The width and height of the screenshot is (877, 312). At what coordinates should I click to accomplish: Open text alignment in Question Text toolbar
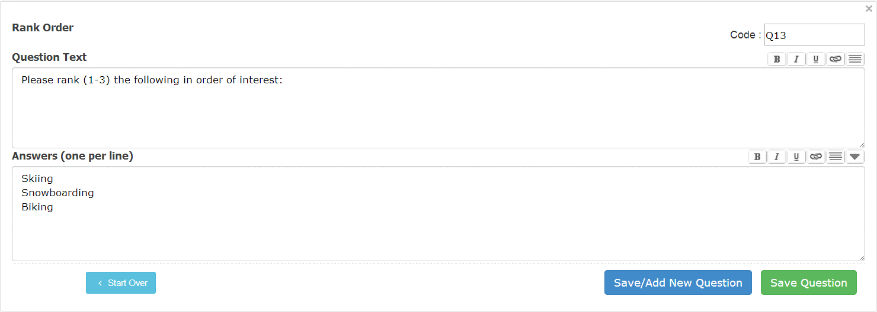(854, 59)
